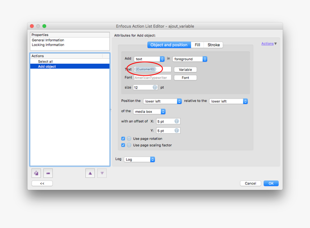
Task: Click variable icon beside Use page rotation
Action: coord(129,139)
